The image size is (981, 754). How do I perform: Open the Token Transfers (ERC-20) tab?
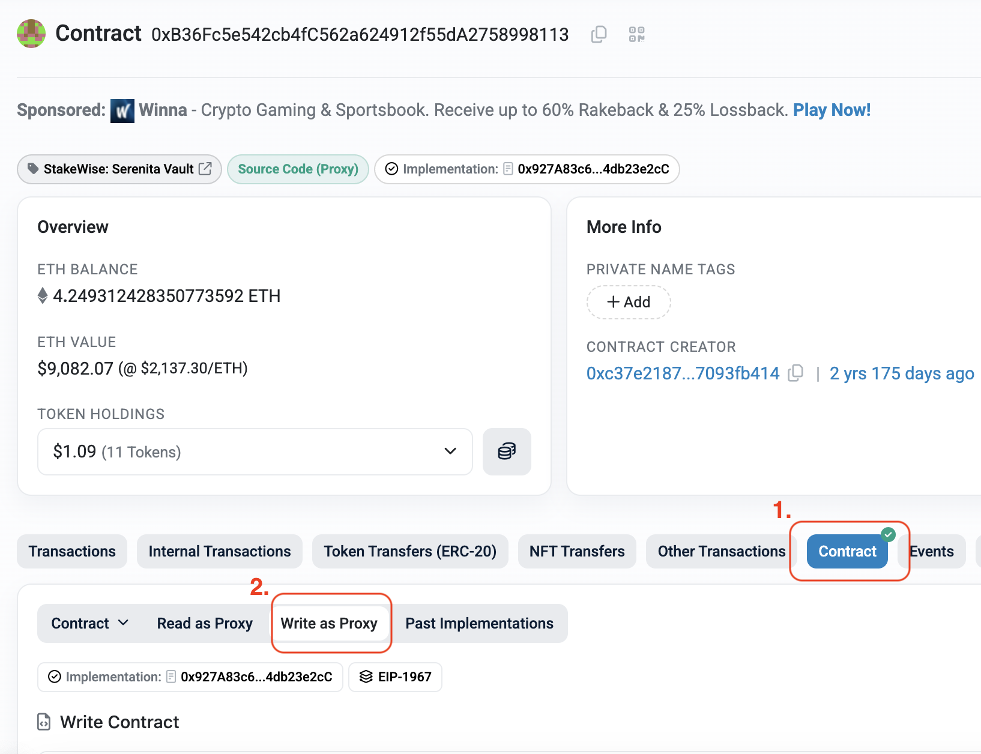coord(410,551)
